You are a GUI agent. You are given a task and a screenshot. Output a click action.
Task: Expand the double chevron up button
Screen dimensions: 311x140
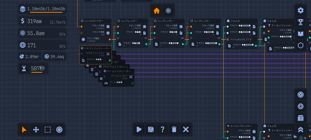coord(301,130)
